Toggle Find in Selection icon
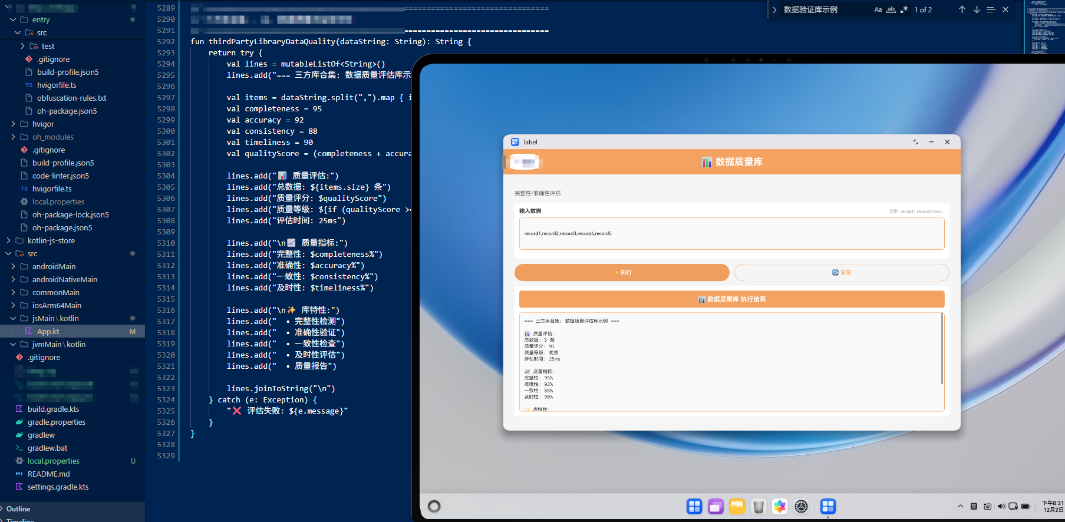The height and width of the screenshot is (522, 1065). click(x=991, y=9)
